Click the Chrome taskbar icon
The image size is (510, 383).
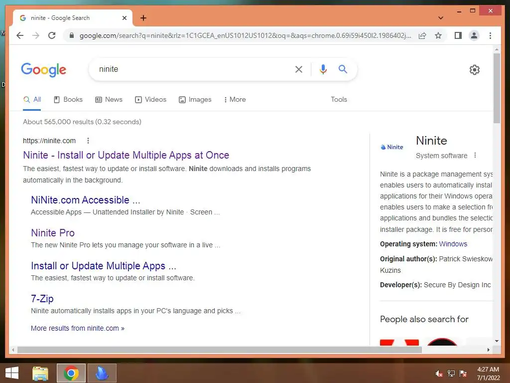click(71, 373)
